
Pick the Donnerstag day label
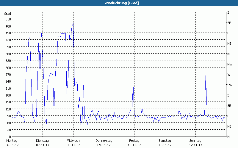[x=104, y=141]
